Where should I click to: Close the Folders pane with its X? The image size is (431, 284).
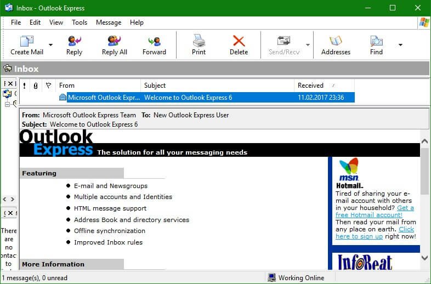click(10, 83)
